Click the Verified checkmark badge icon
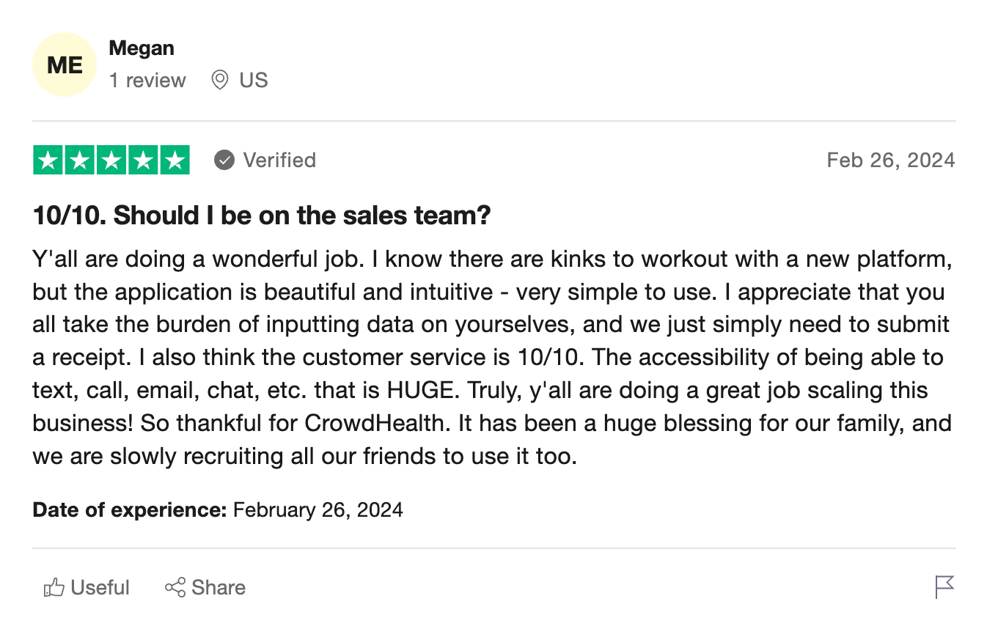987x626 pixels. click(224, 160)
